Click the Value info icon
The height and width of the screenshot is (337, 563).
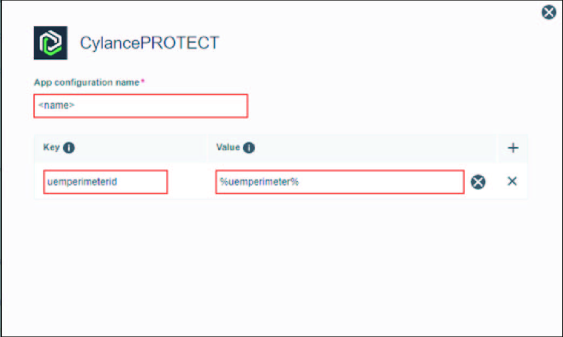click(x=249, y=148)
